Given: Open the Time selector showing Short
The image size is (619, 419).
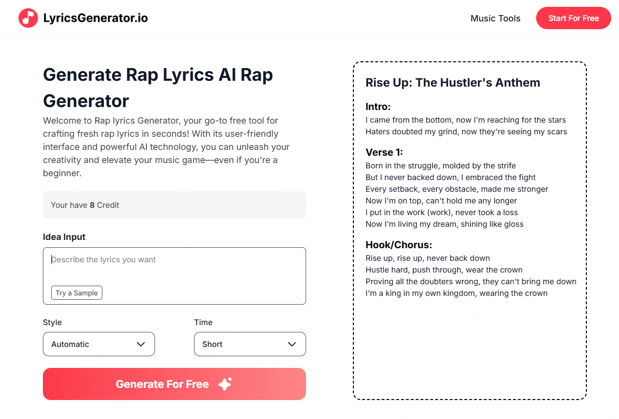Looking at the screenshot, I should [x=250, y=344].
